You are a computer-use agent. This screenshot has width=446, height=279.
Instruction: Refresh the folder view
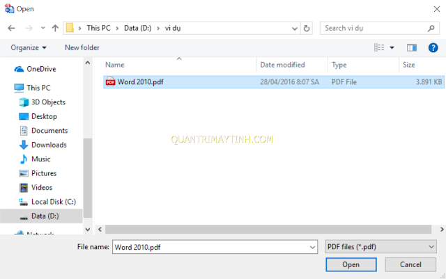tap(307, 28)
